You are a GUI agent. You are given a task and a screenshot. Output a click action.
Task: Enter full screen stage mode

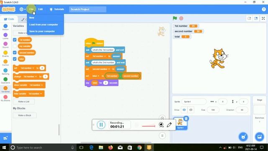point(263,18)
